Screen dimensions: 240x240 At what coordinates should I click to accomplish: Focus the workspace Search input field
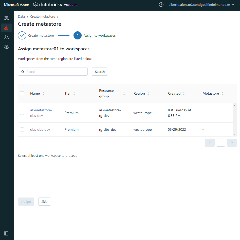(56, 72)
